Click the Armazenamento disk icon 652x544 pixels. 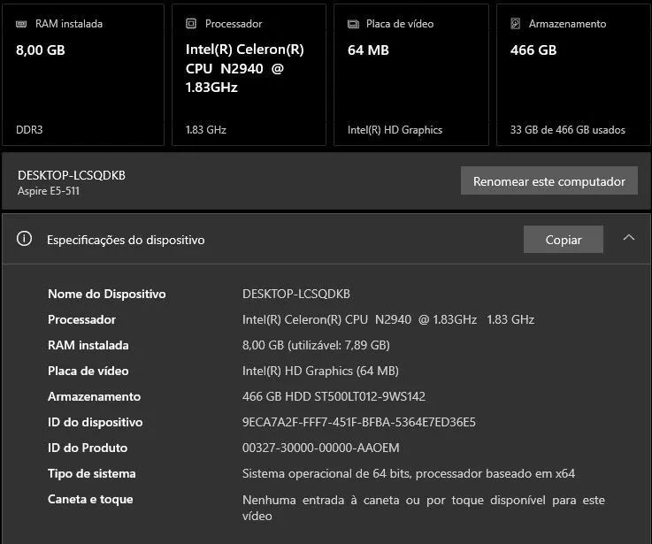[515, 23]
